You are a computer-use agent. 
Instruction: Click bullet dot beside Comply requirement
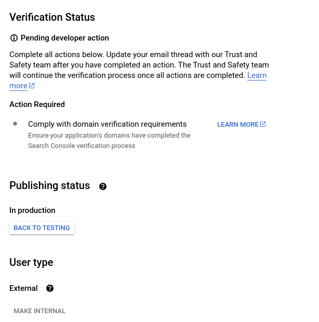[x=15, y=124]
